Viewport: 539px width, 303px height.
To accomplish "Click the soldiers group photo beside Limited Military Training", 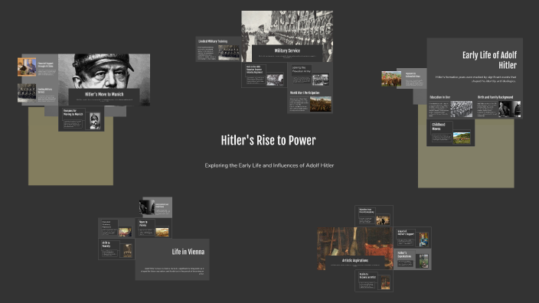I will click(x=229, y=53).
